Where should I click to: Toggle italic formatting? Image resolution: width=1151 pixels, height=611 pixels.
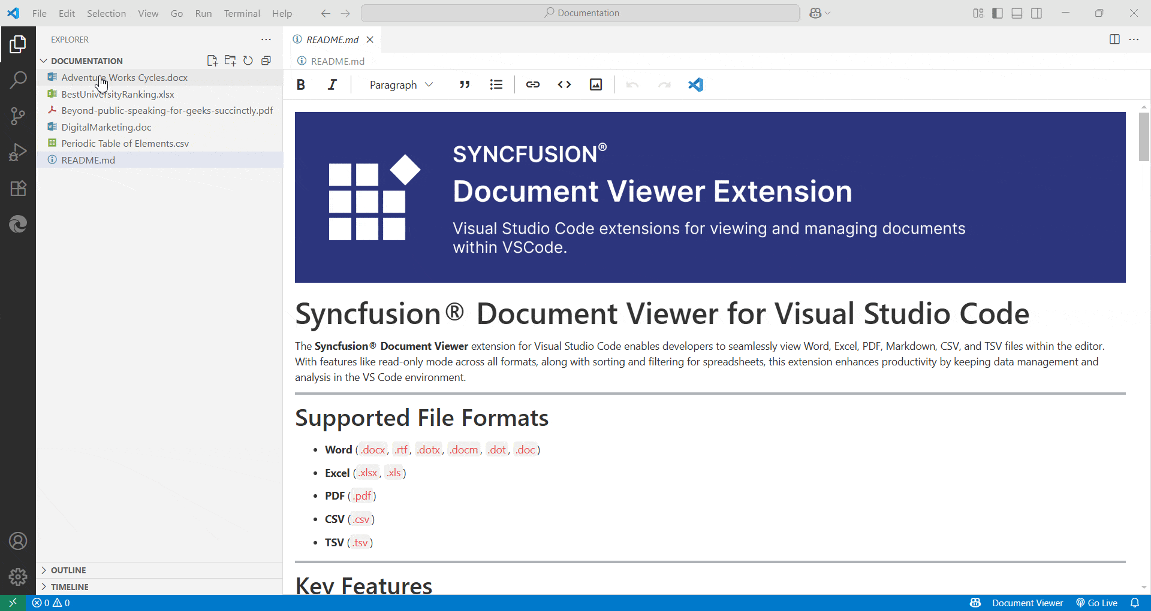pos(332,84)
